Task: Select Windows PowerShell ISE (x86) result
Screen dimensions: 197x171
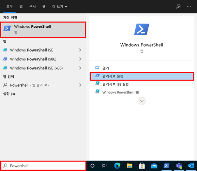Action: click(39, 68)
